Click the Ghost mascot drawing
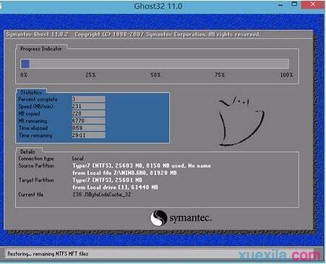326x264 pixels. click(241, 121)
